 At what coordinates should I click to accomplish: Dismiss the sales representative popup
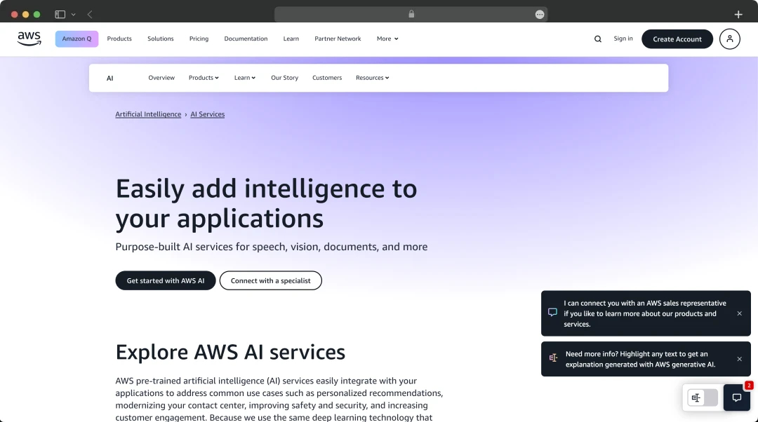click(x=739, y=313)
